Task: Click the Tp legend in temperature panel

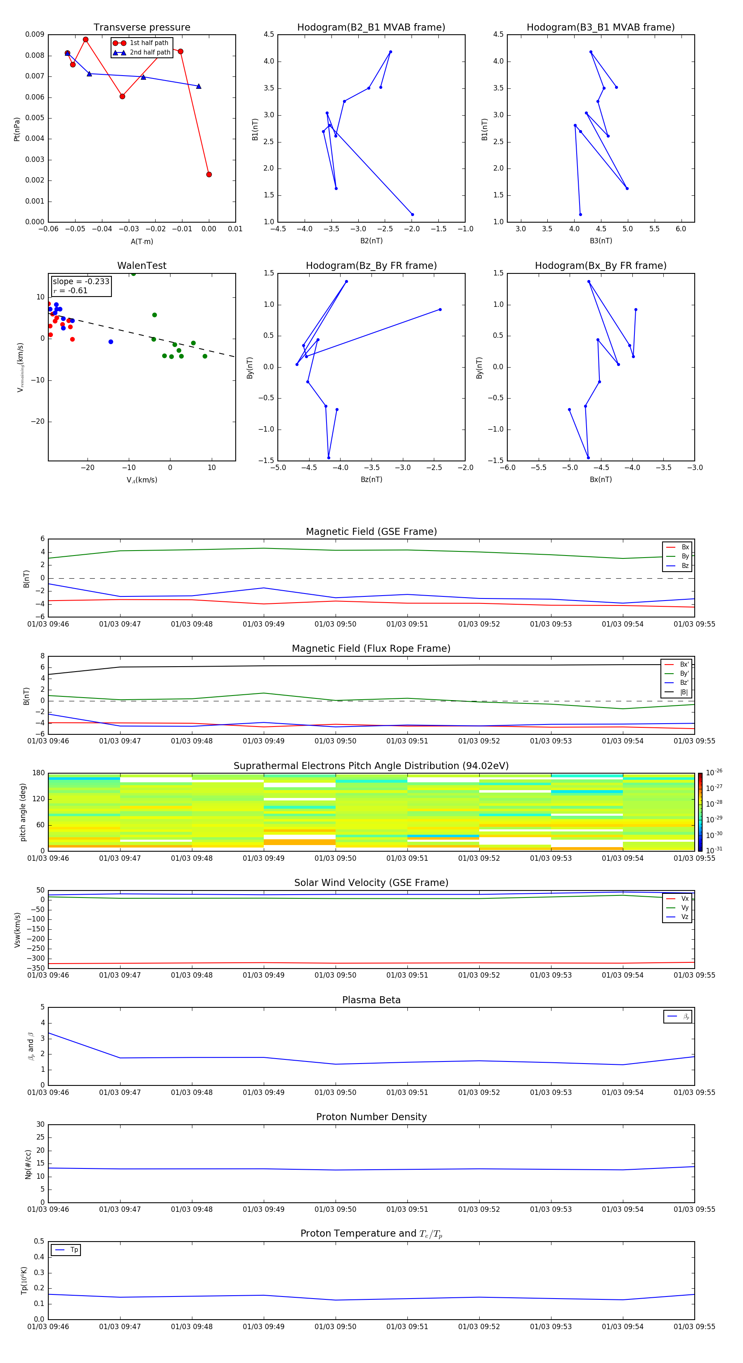Action: 66,1250
